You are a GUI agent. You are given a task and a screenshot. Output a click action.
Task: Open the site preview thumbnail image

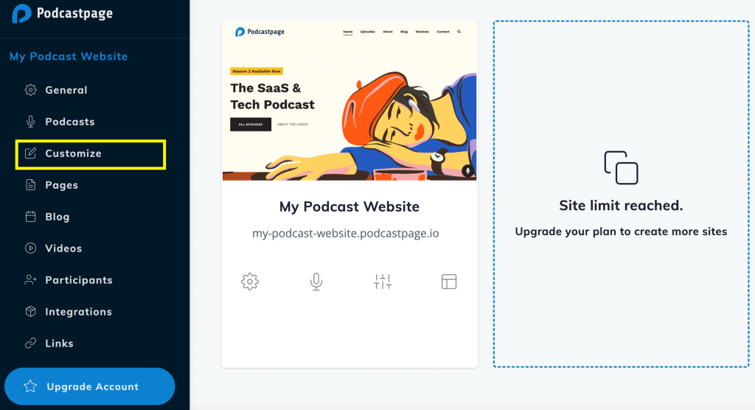pyautogui.click(x=349, y=101)
